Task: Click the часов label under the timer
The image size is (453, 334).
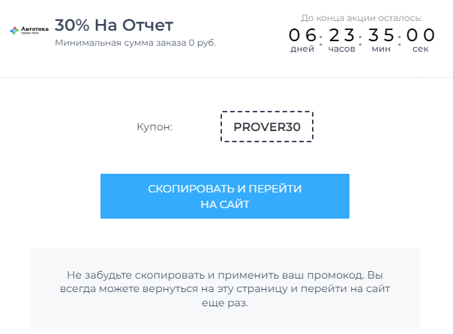Action: coord(341,49)
